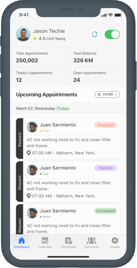
Task: Click the star CSAT rating icon
Action: point(35,38)
